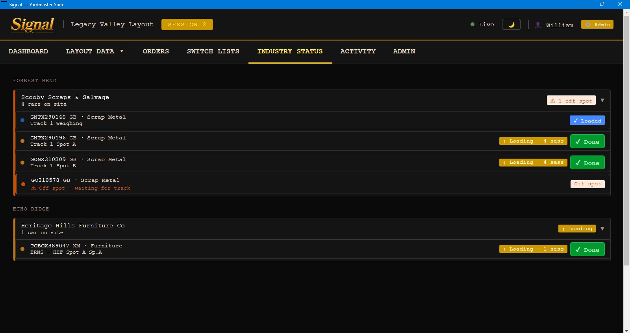Toggle dark mode with moon icon
Viewport: 630px width, 333px height.
[x=511, y=24]
